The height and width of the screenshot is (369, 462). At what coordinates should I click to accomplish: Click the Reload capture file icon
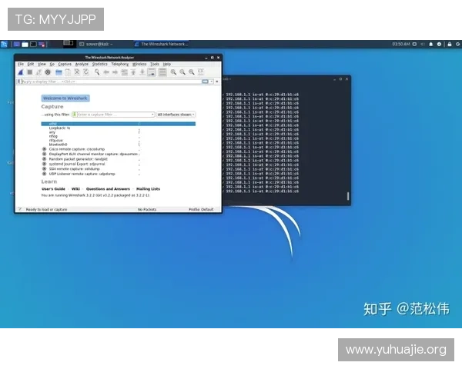pos(86,72)
